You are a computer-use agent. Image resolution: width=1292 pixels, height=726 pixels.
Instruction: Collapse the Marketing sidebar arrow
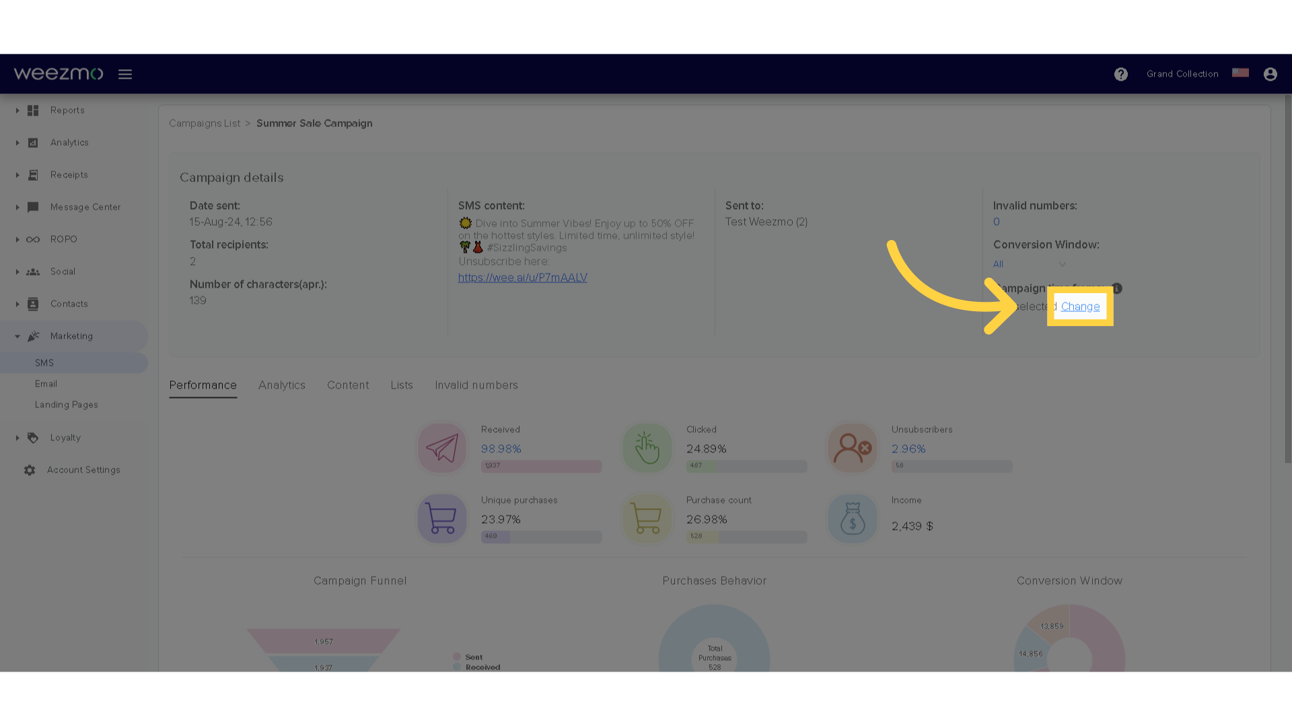click(x=17, y=336)
